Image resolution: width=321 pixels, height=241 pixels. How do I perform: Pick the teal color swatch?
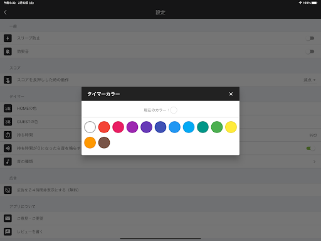coord(203,127)
